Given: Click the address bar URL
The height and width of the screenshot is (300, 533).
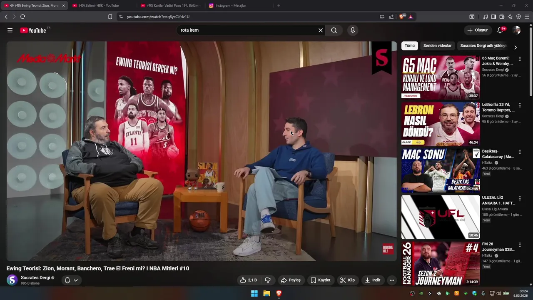Looking at the screenshot, I should (158, 17).
